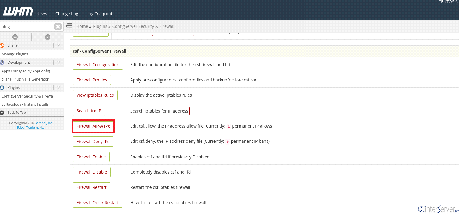Image resolution: width=459 pixels, height=214 pixels.
Task: Open ConfigServer Security & Firewall in sidebar
Action: pyautogui.click(x=28, y=96)
